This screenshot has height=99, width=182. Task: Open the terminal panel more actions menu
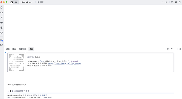coord(175,49)
